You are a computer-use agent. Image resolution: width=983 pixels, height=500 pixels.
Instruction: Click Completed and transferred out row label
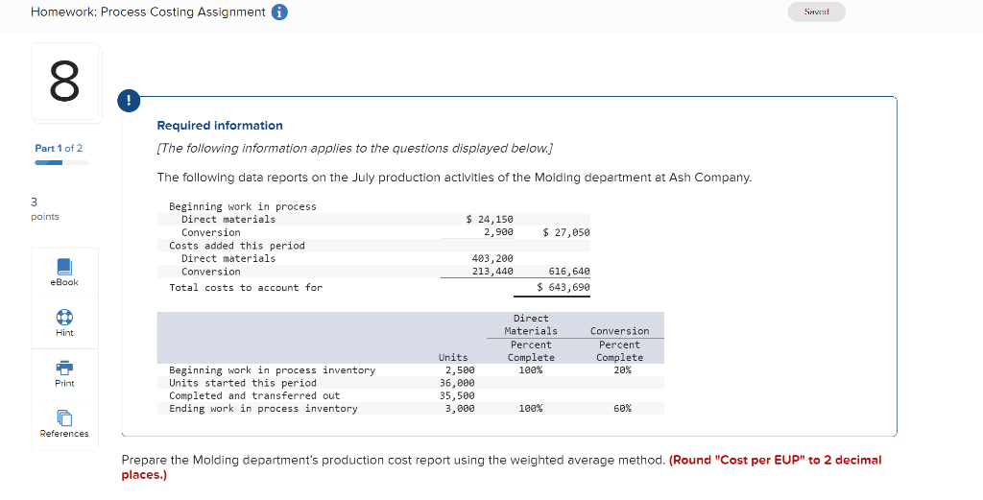point(254,396)
